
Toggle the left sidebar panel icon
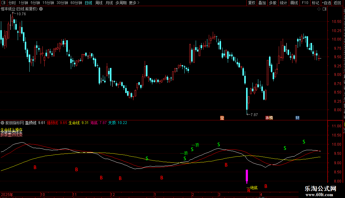[3, 3]
